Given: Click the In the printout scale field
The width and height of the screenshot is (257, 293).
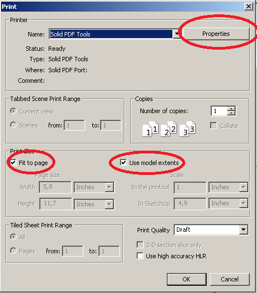Looking at the screenshot, I should pos(190,187).
